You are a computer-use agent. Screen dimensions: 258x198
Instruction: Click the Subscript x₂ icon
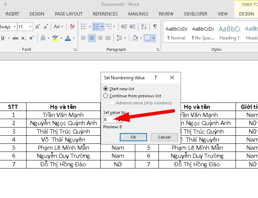point(24,38)
